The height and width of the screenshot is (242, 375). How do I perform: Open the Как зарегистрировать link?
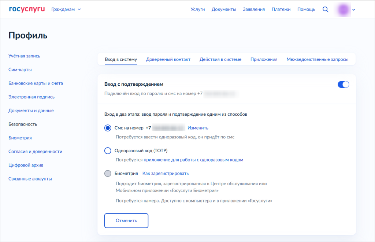(x=165, y=174)
